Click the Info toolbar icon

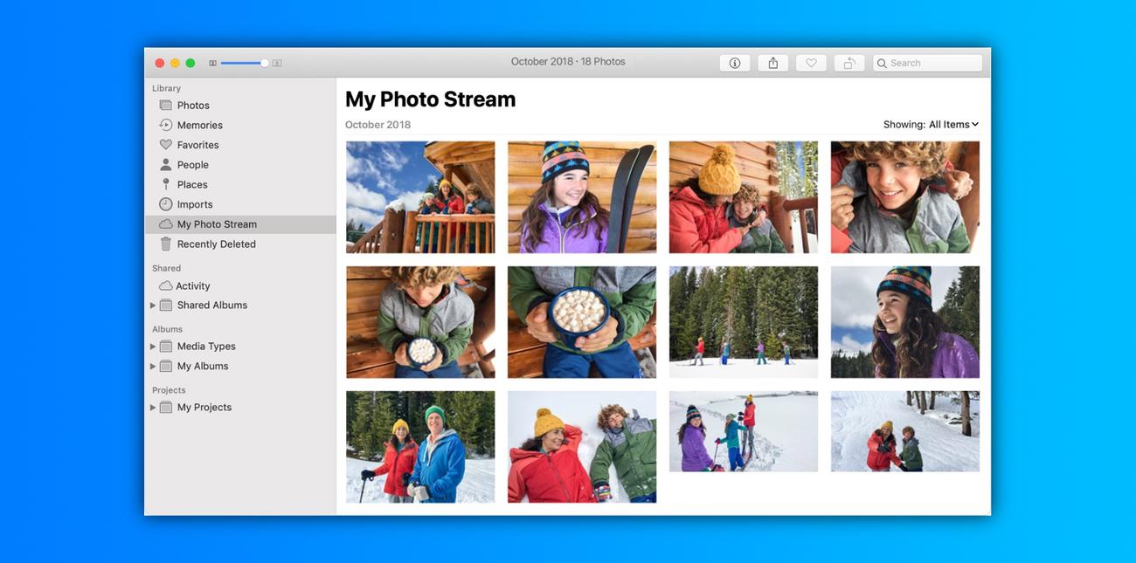[x=734, y=63]
